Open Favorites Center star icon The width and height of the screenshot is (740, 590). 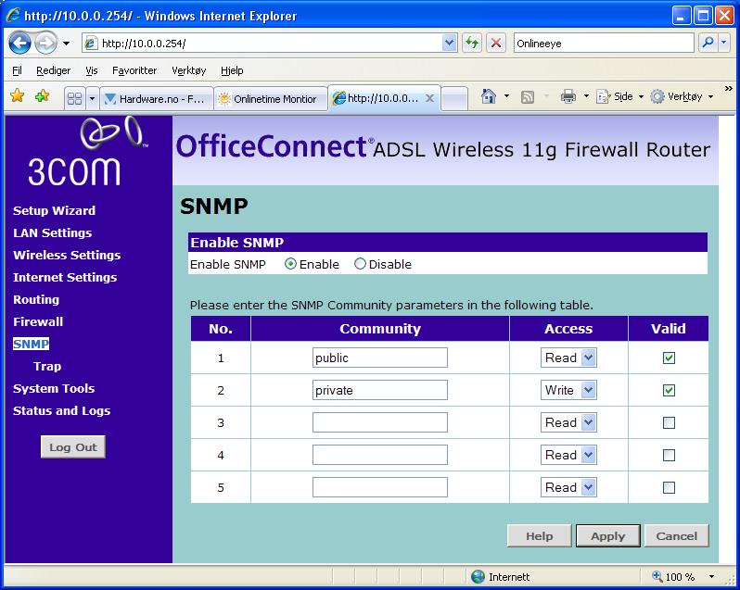tap(18, 96)
